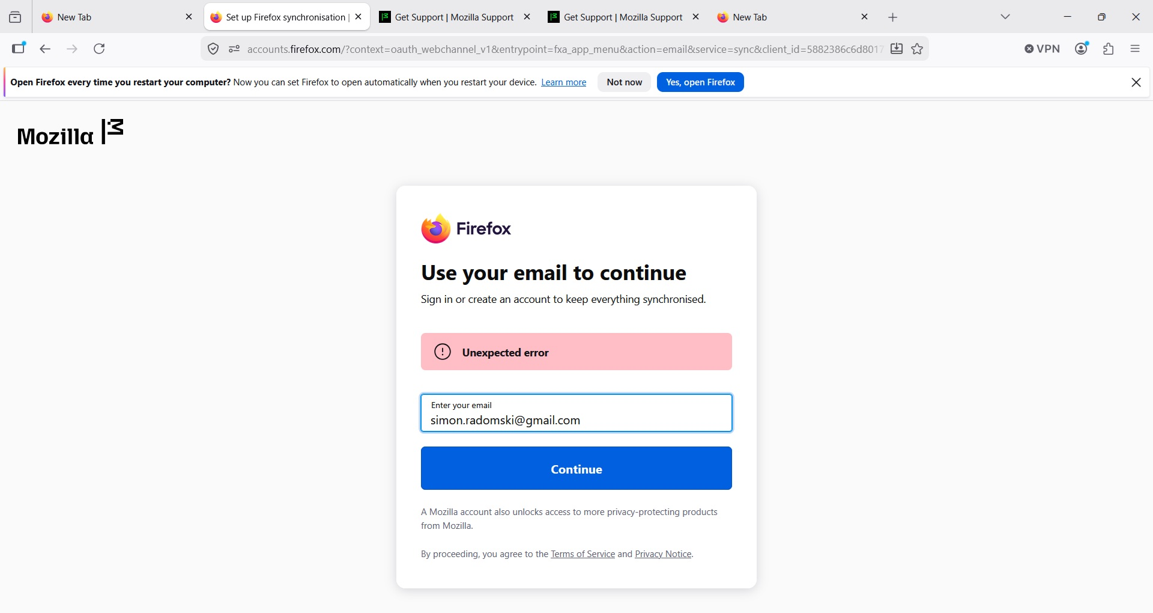Open the Firefox account profile icon

[x=1082, y=49]
